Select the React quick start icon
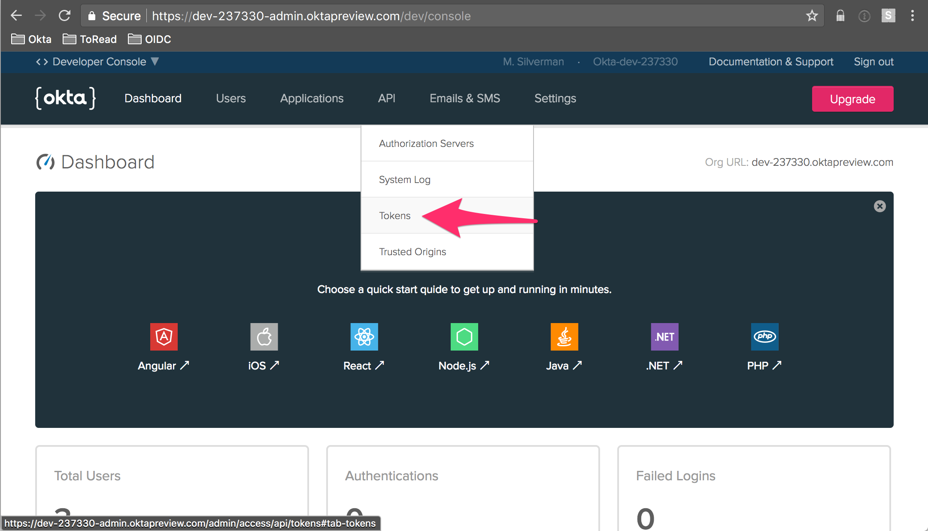Screen dimensions: 928x531 364,336
